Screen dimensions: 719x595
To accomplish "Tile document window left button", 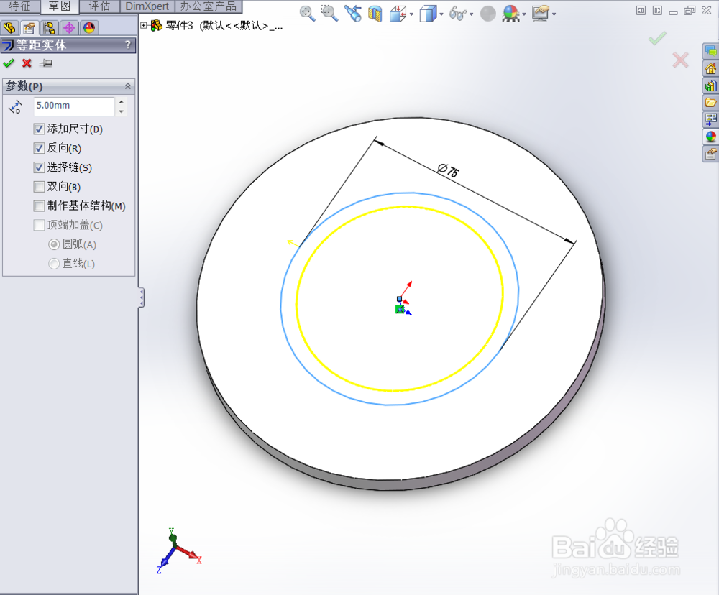I will (x=641, y=11).
